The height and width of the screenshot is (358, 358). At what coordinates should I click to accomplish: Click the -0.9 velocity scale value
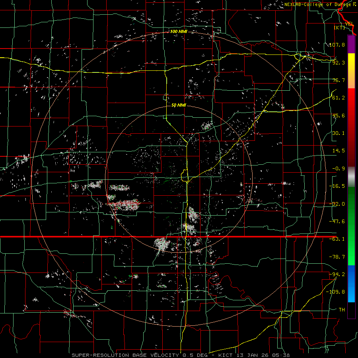click(x=339, y=169)
